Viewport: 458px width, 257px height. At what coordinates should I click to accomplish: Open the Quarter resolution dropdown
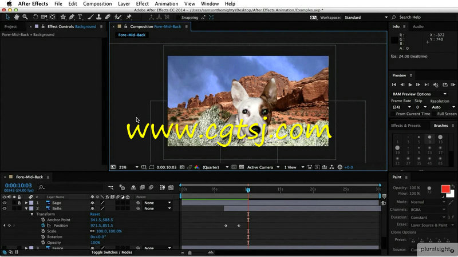click(x=215, y=167)
